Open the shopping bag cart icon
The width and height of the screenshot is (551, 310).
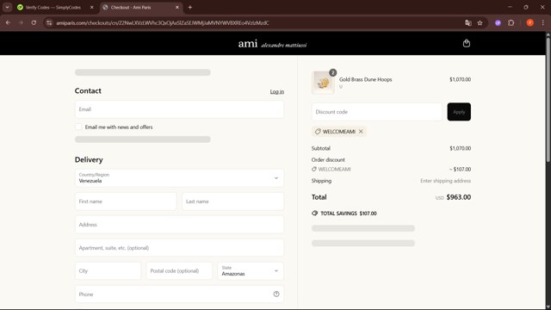[467, 43]
